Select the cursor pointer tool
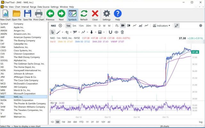 tap(53, 32)
